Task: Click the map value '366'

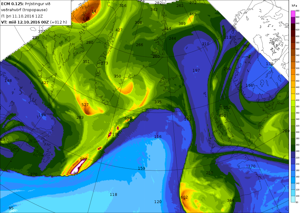Action: point(231,201)
